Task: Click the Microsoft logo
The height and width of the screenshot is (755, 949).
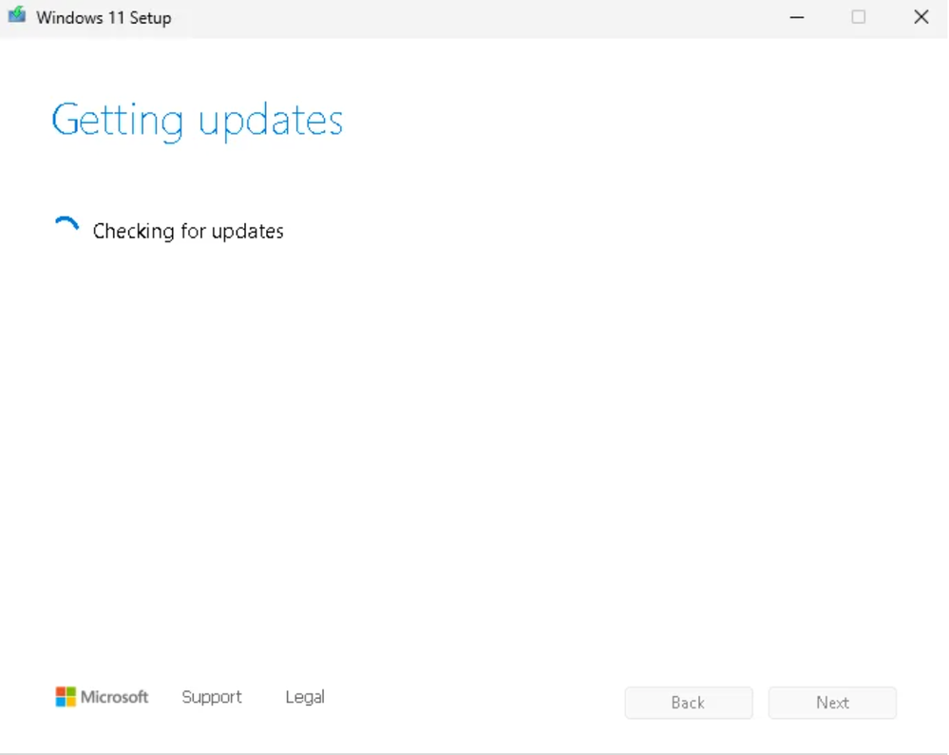Action: coord(102,697)
